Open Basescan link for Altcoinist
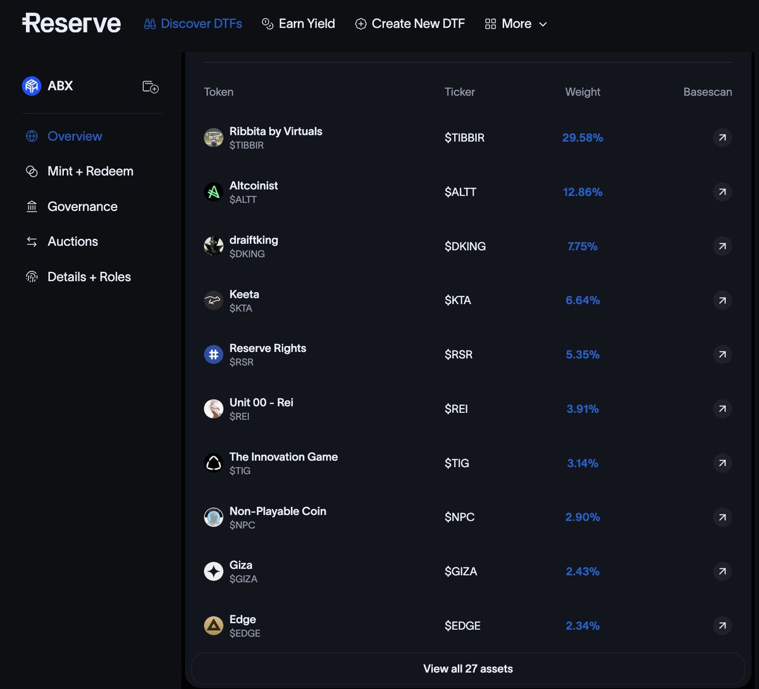Image resolution: width=759 pixels, height=689 pixels. [722, 192]
